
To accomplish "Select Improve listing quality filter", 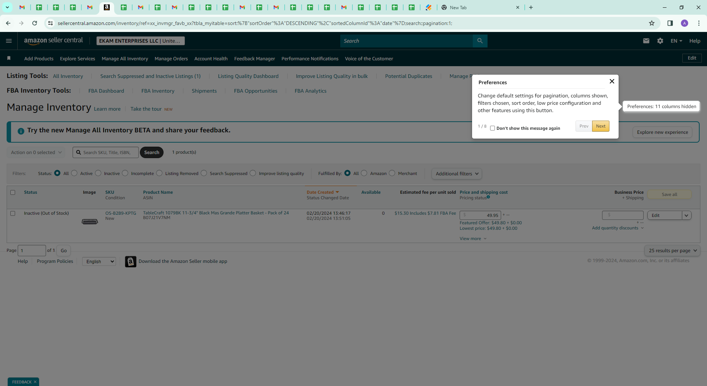I will pyautogui.click(x=253, y=173).
